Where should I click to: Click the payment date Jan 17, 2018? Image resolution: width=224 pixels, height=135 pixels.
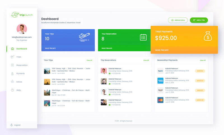(x=170, y=73)
